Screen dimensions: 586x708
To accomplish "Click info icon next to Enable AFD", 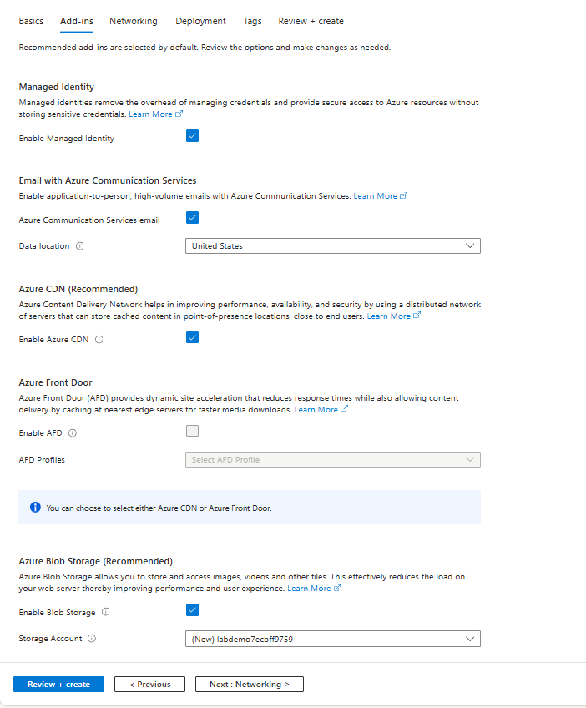I will (73, 433).
